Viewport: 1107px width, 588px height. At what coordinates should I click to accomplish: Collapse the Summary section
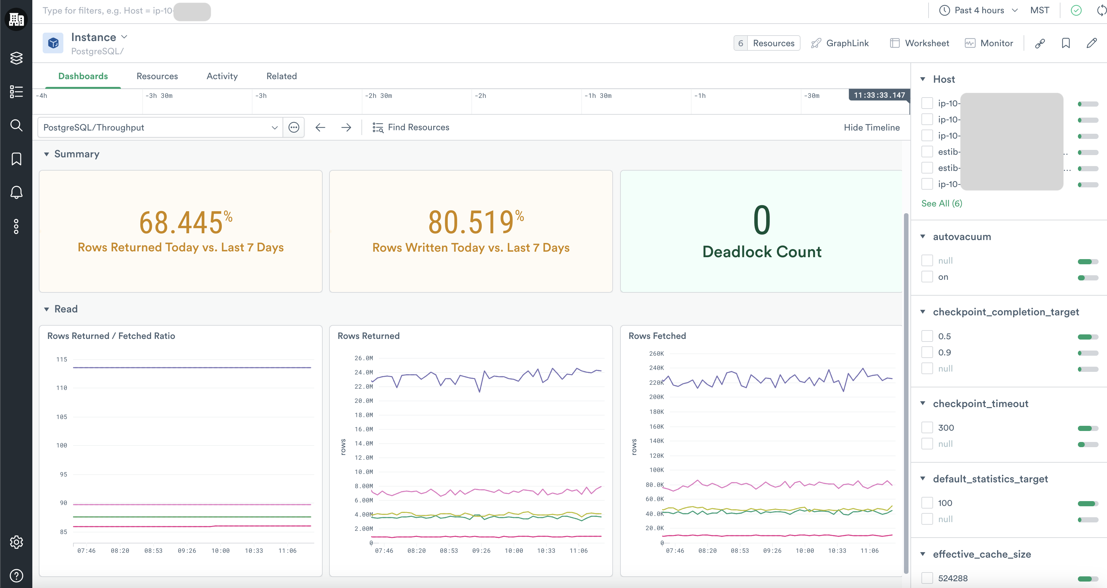click(47, 154)
